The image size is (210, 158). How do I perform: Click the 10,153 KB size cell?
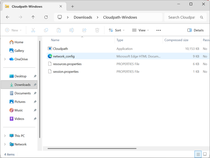tap(192, 49)
